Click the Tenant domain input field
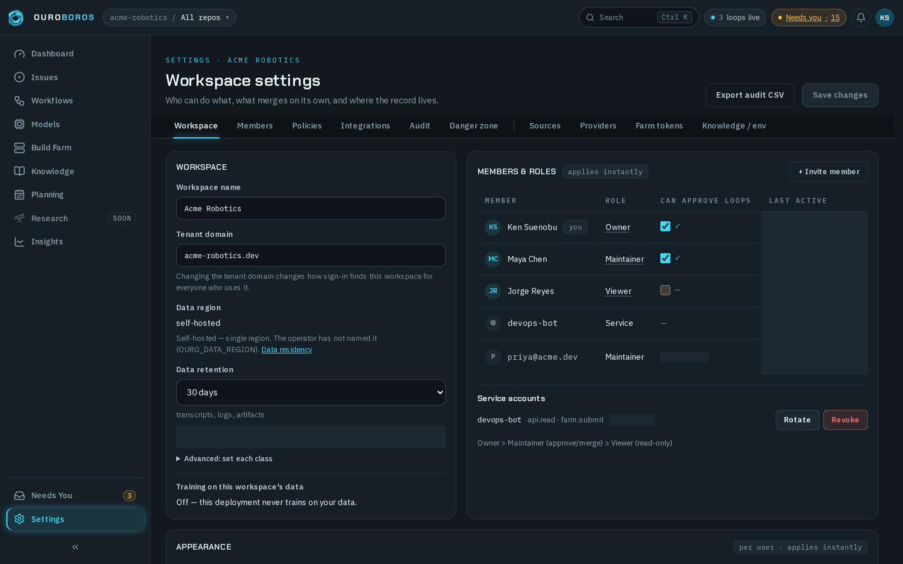 click(311, 256)
